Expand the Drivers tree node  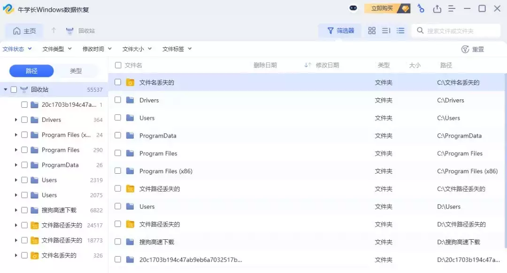point(15,120)
